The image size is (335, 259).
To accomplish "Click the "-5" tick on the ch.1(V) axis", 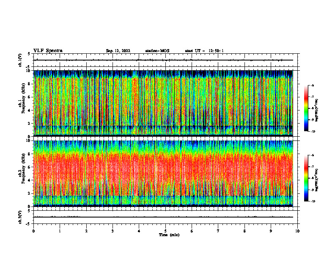I will tap(28, 67).
